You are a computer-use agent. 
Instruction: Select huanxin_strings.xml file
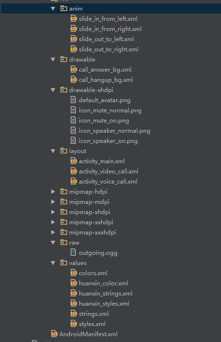pyautogui.click(x=105, y=294)
